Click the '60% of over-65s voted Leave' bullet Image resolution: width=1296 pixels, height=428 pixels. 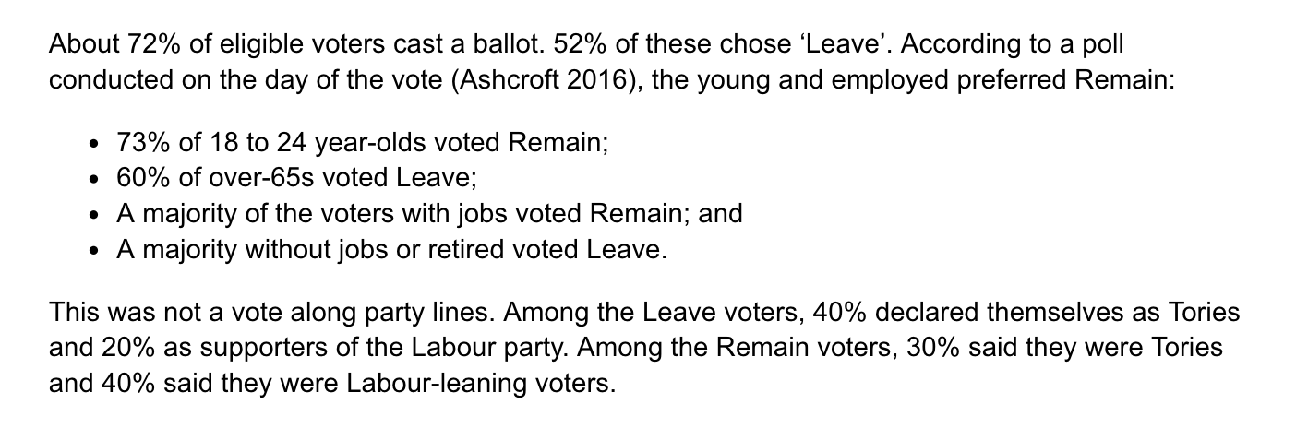pos(296,179)
